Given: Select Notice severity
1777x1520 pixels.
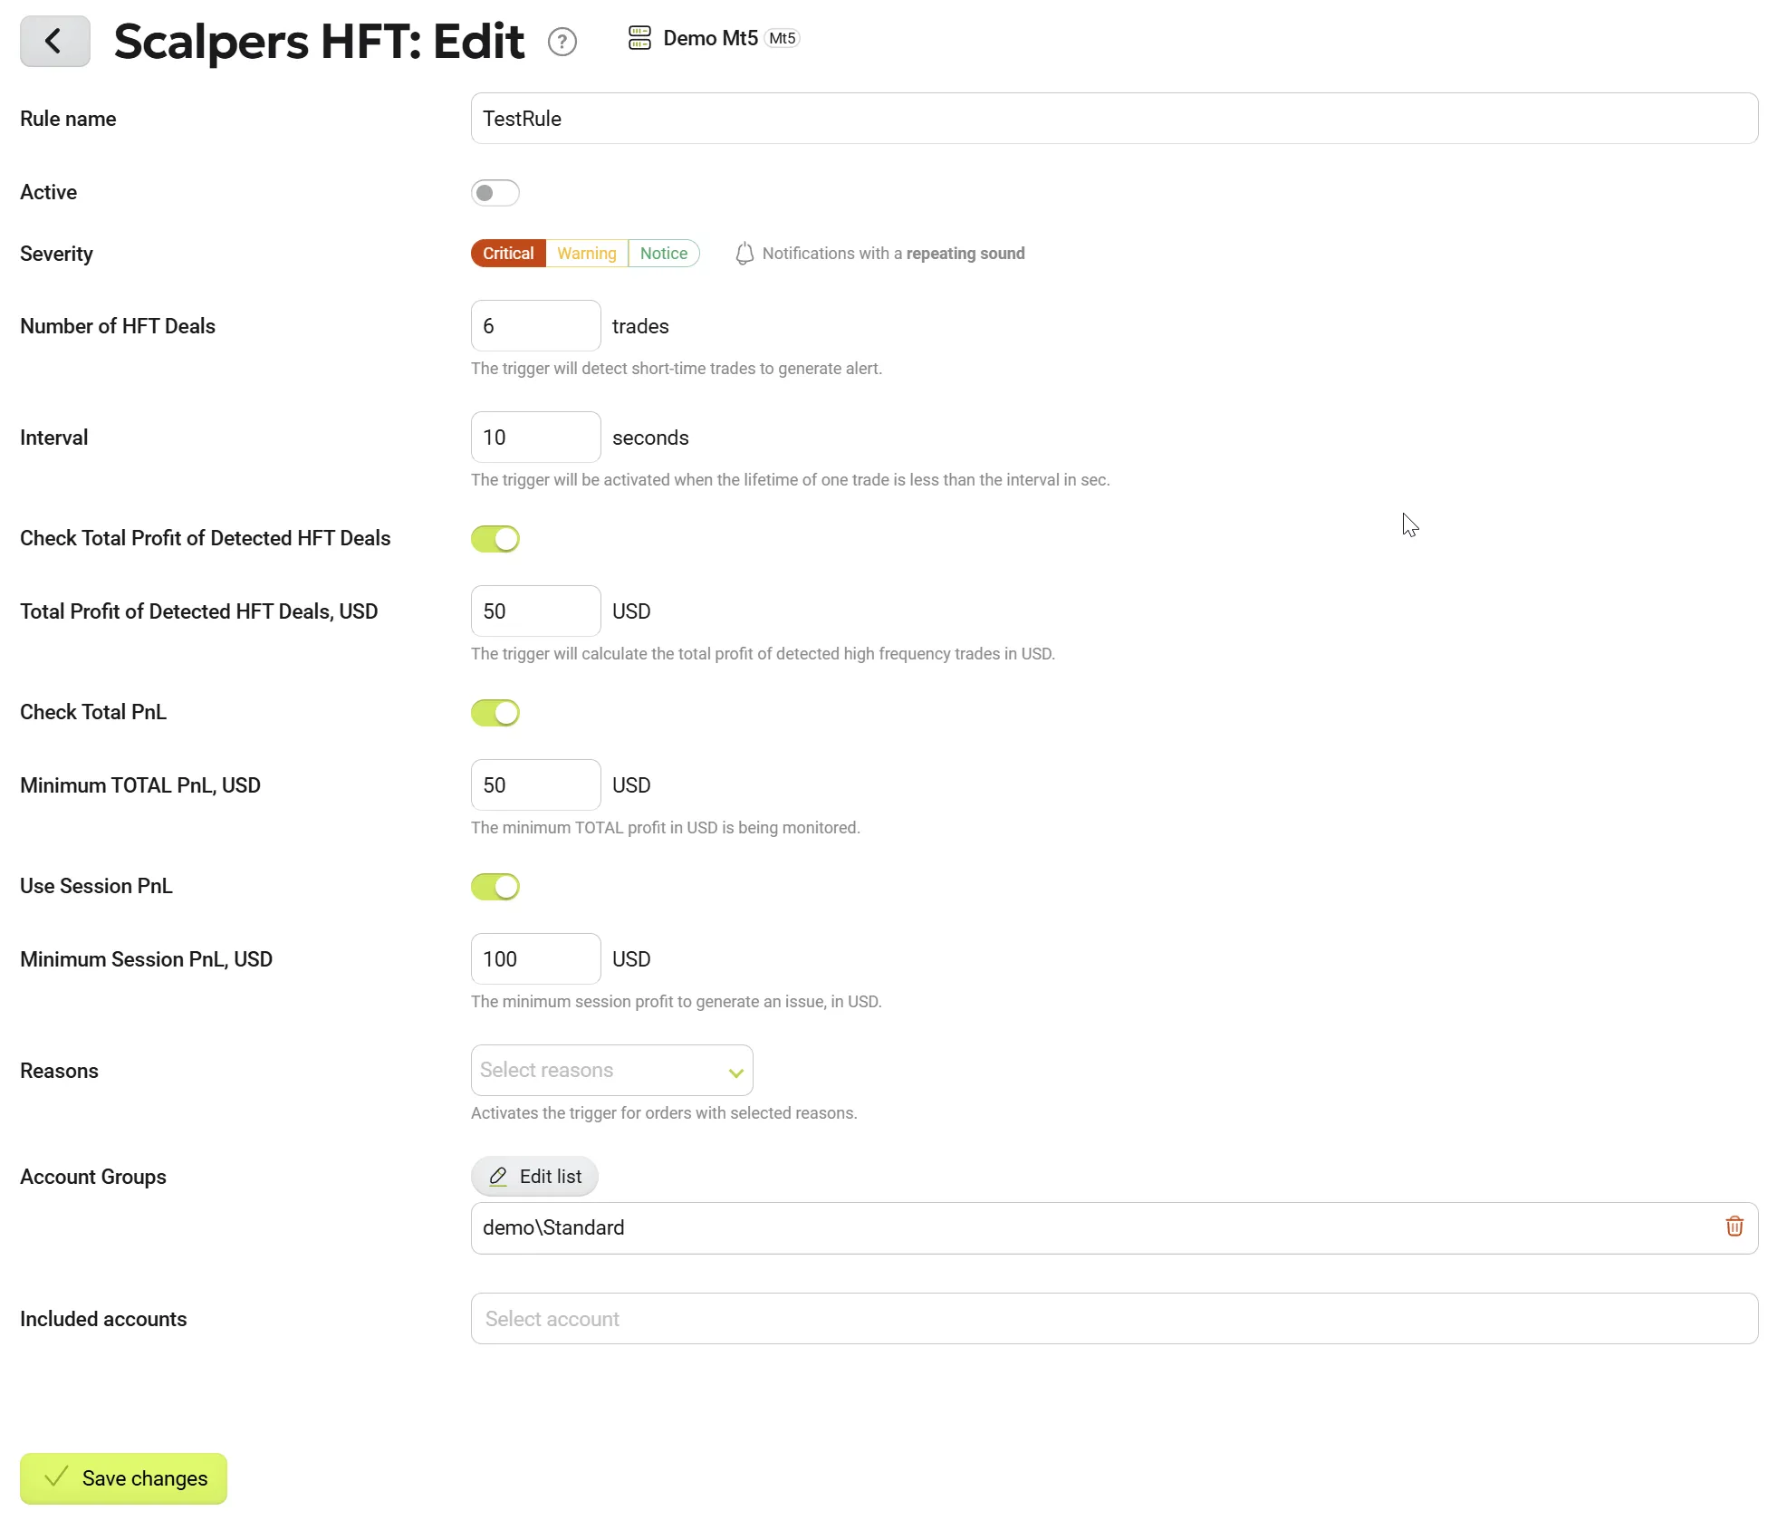Looking at the screenshot, I should (x=664, y=254).
